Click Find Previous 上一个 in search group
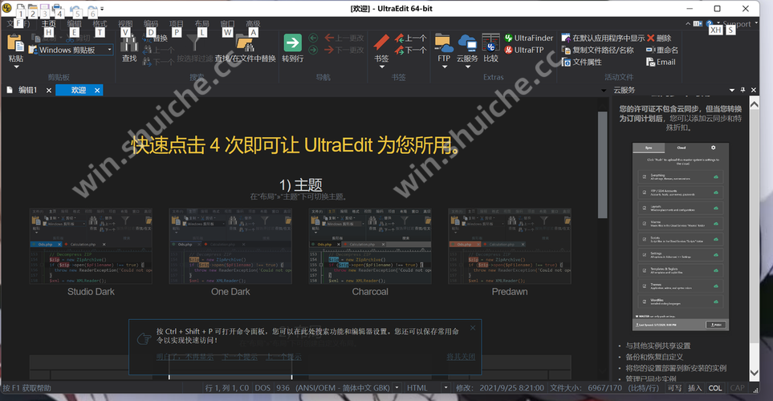This screenshot has height=401, width=773. click(x=158, y=50)
